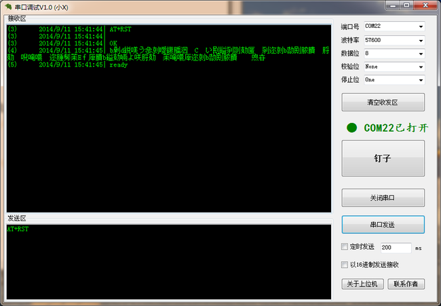Maximize the serial debug window

click(406, 5)
